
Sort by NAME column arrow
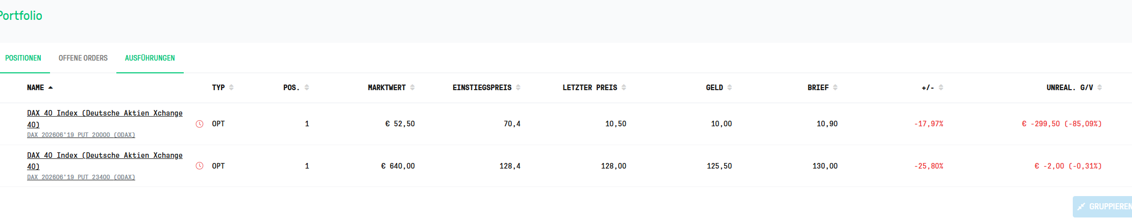pos(51,88)
